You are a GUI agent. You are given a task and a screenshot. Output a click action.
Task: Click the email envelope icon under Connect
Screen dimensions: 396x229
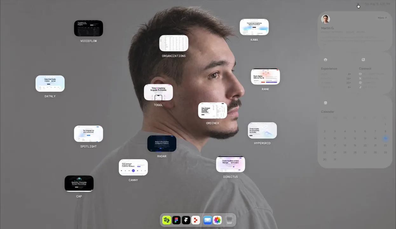pyautogui.click(x=360, y=74)
